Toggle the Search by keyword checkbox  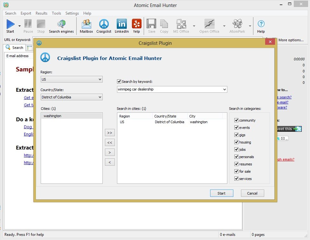click(x=119, y=81)
